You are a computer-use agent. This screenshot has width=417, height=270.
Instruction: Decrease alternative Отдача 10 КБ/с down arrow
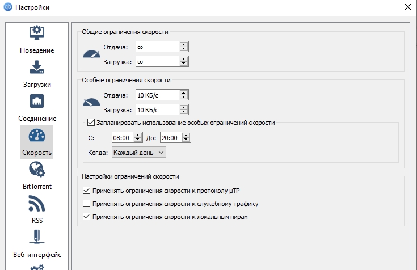183,98
